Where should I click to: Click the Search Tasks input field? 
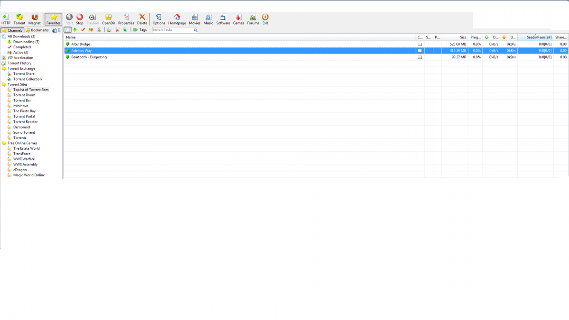click(x=172, y=30)
